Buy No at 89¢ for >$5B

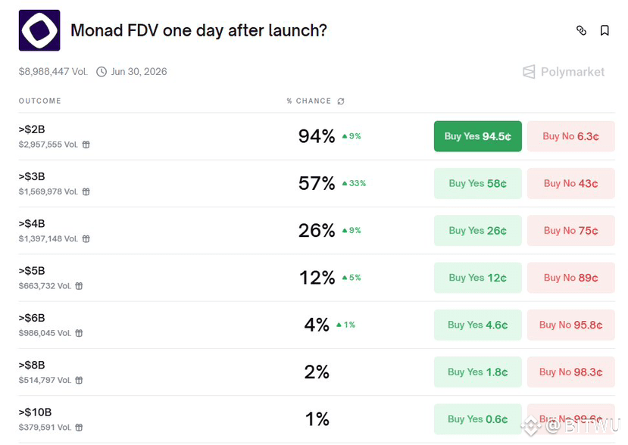point(570,278)
